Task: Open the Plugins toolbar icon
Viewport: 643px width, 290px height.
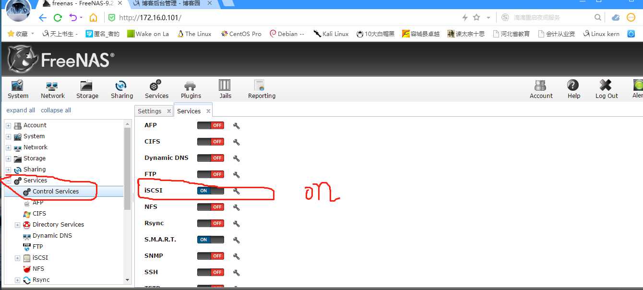Action: click(x=191, y=89)
